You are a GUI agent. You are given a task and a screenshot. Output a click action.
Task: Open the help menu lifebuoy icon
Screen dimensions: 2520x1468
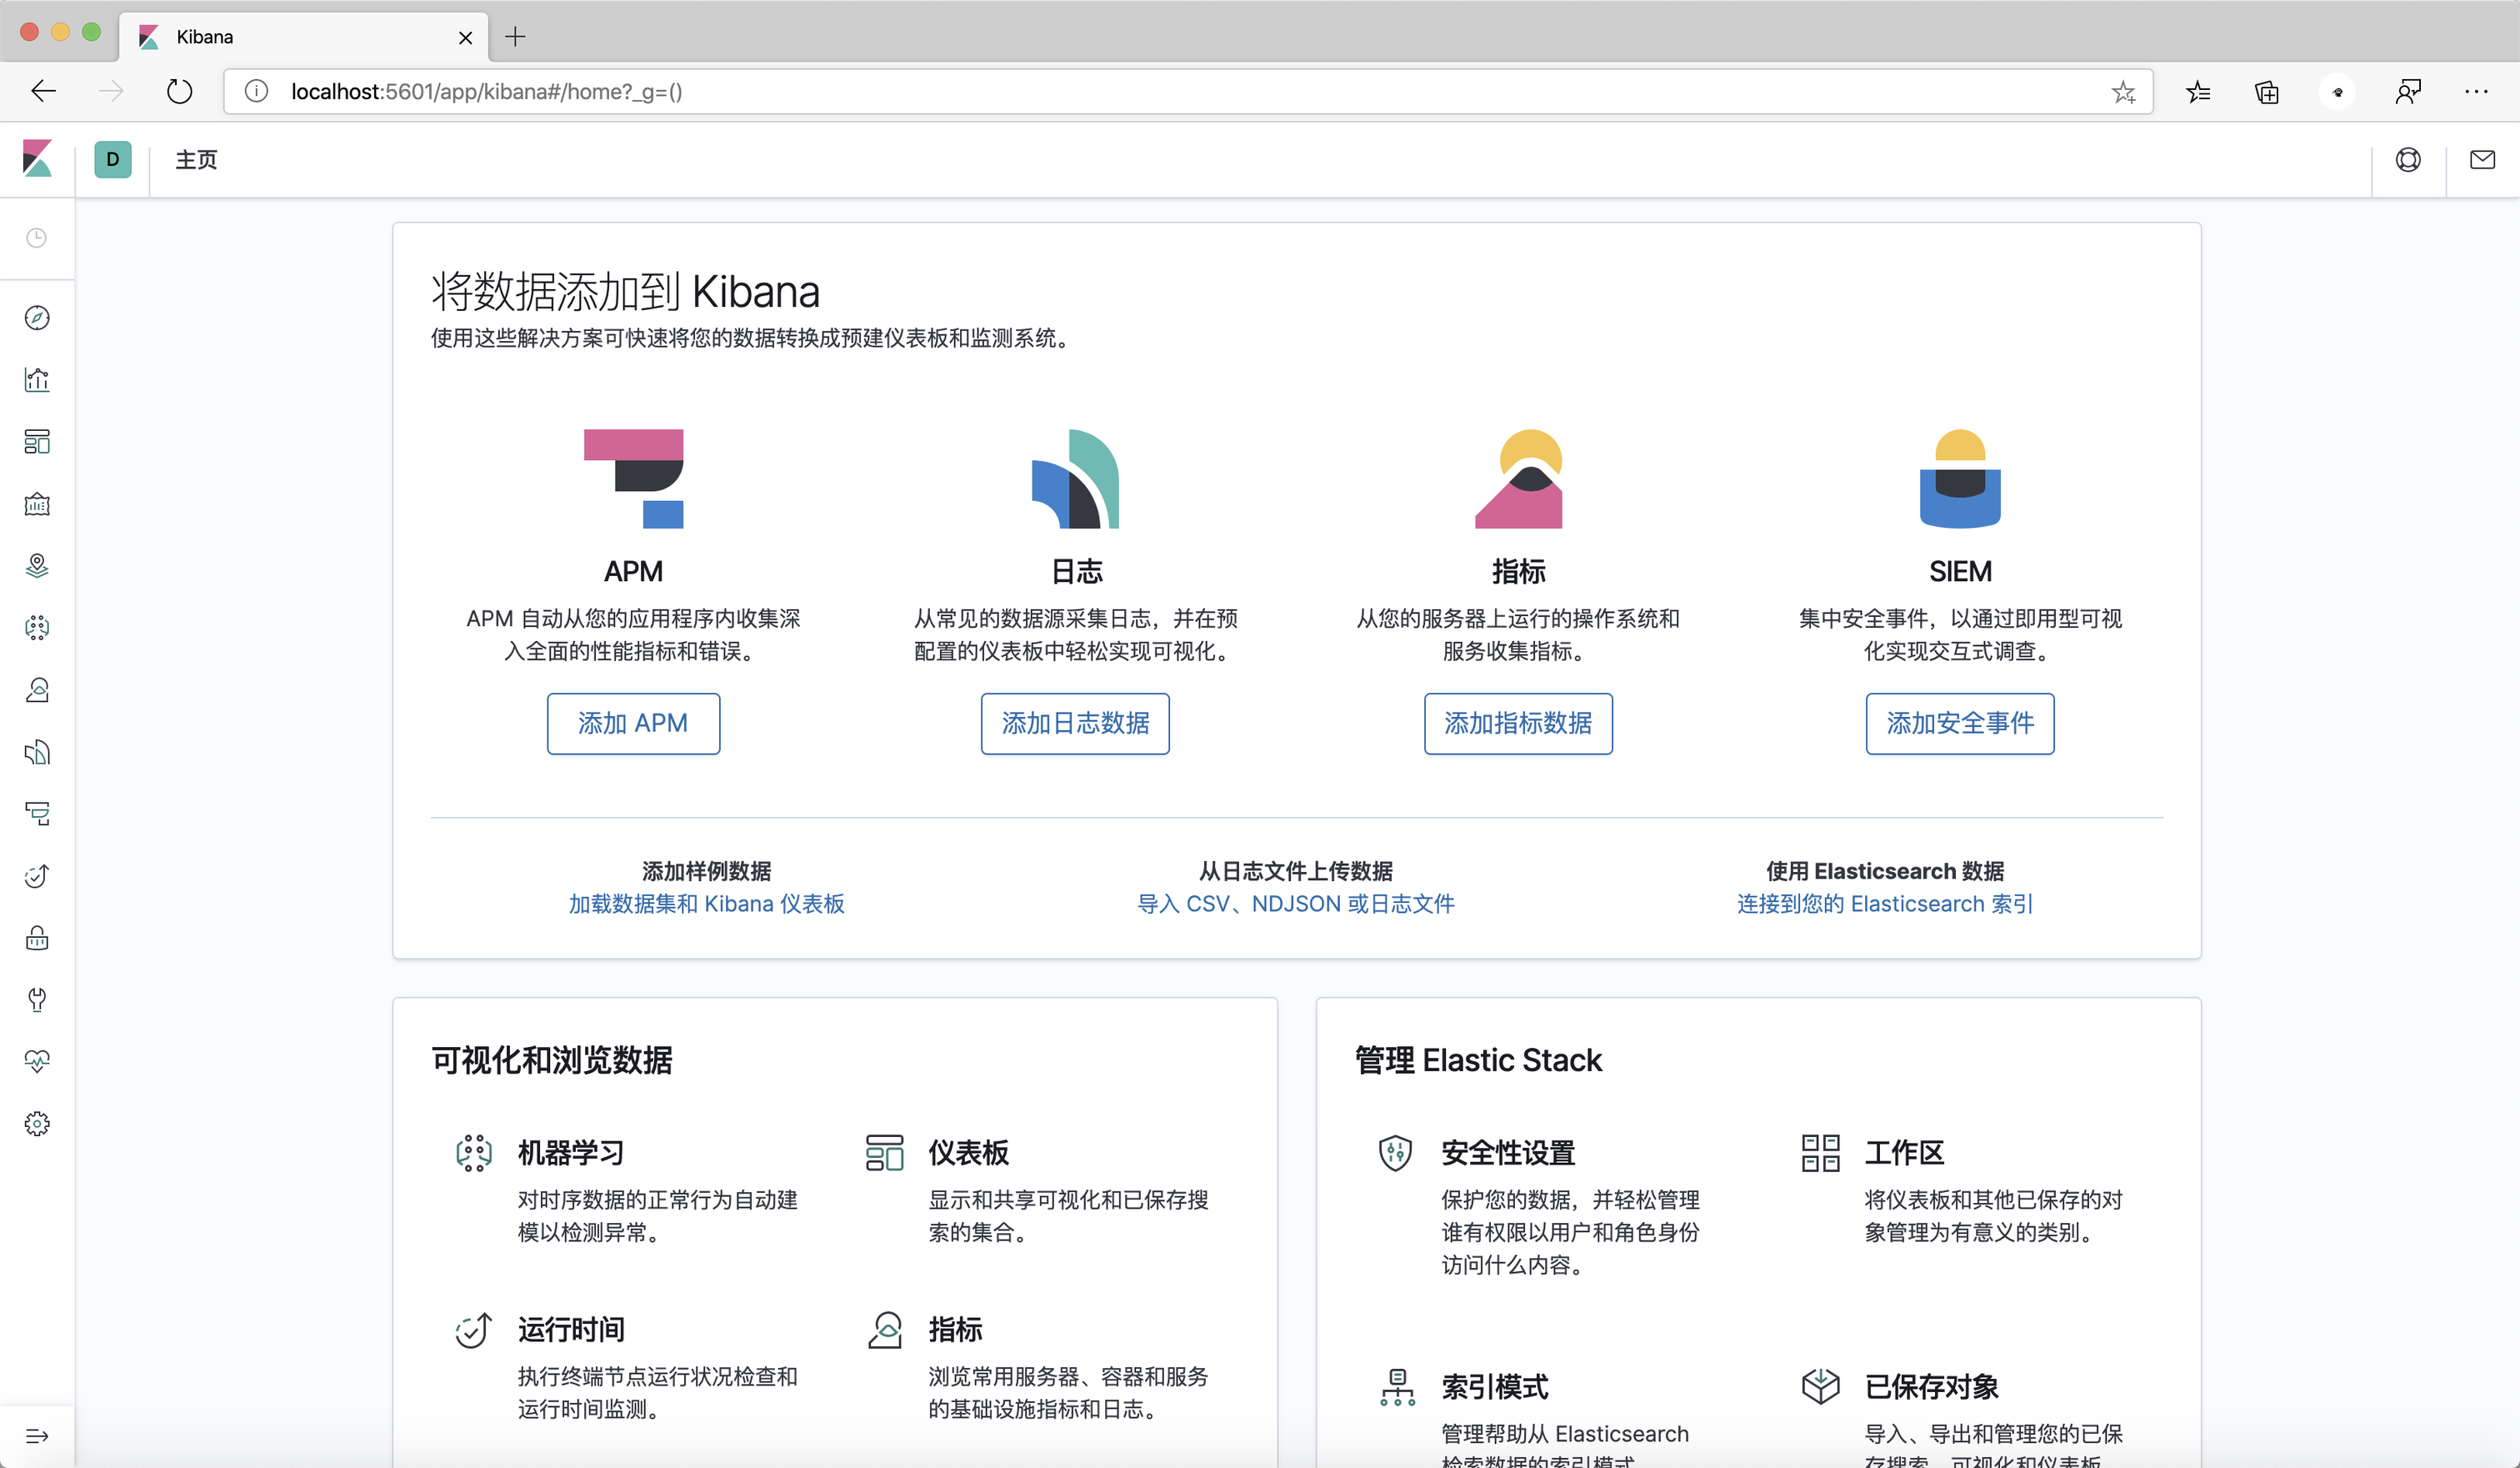[x=2408, y=160]
